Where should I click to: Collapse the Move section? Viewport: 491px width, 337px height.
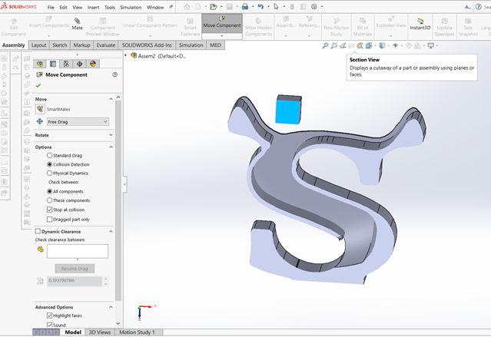(x=111, y=99)
